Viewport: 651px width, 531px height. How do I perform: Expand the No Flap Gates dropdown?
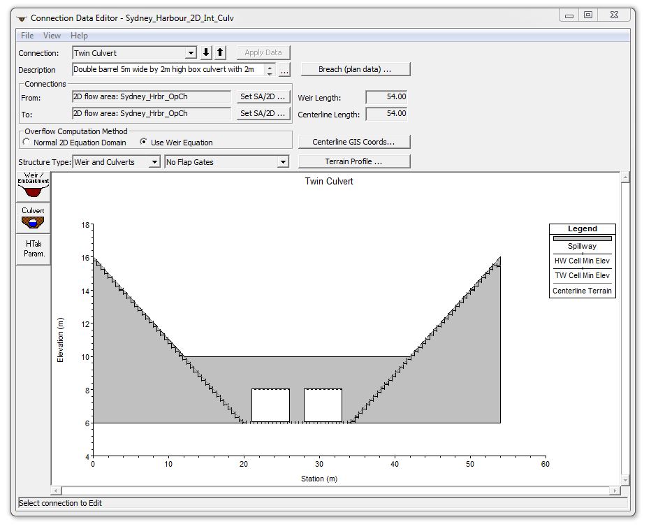[283, 162]
